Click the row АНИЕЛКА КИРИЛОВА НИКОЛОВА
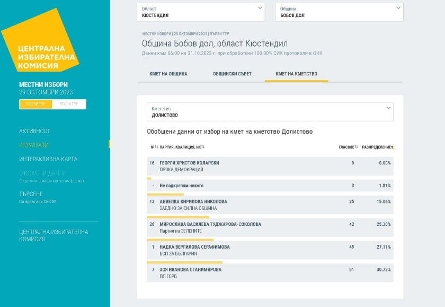This screenshot has height=307, width=445. click(270, 205)
